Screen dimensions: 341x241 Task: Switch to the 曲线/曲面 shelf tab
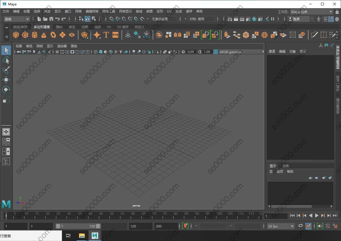pos(20,27)
